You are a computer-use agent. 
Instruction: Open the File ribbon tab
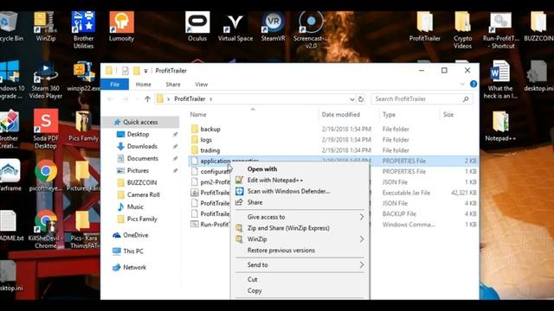click(x=114, y=85)
